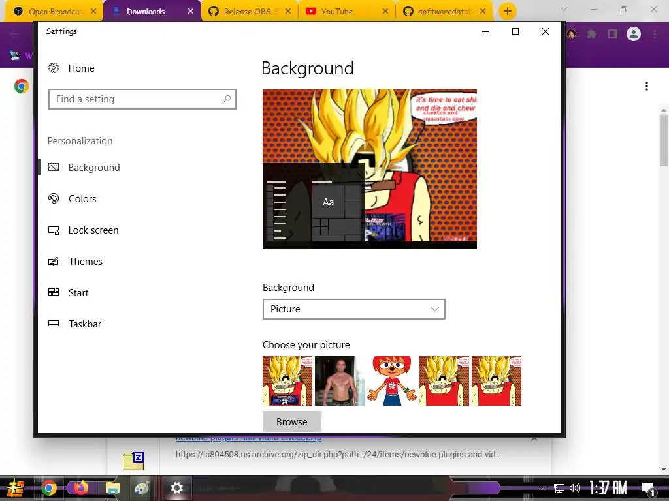Image resolution: width=669 pixels, height=501 pixels.
Task: Open Chrome three-dot main menu
Action: point(655,34)
